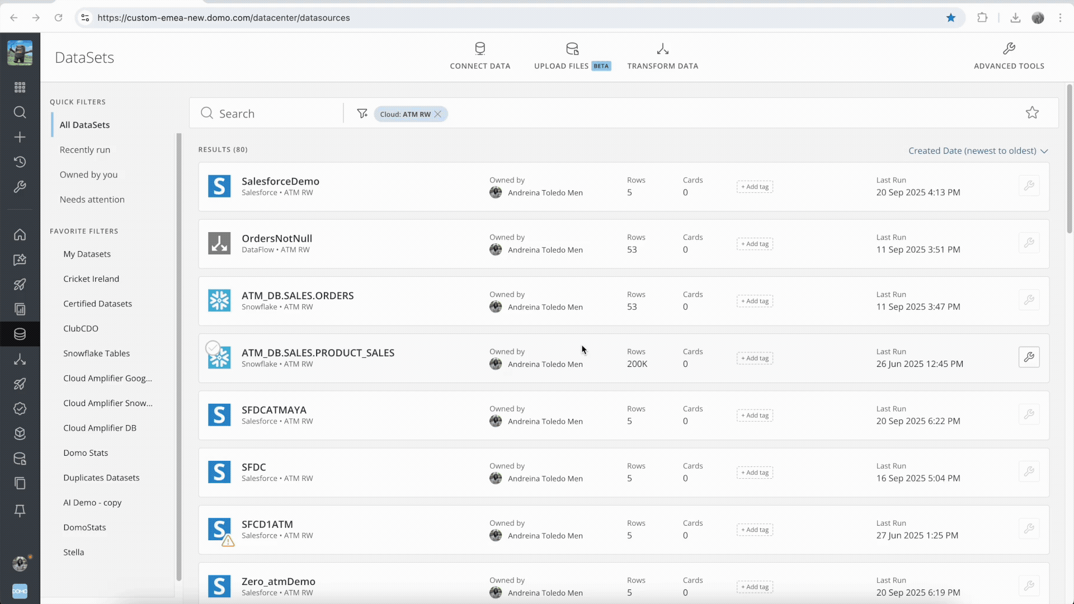The width and height of the screenshot is (1074, 604).
Task: Open Certified Datasets favorite filter
Action: pos(97,304)
